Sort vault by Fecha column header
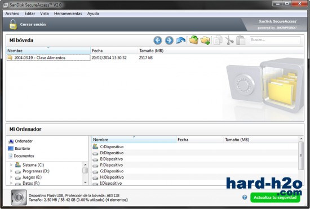The width and height of the screenshot is (310, 209). tap(114, 51)
